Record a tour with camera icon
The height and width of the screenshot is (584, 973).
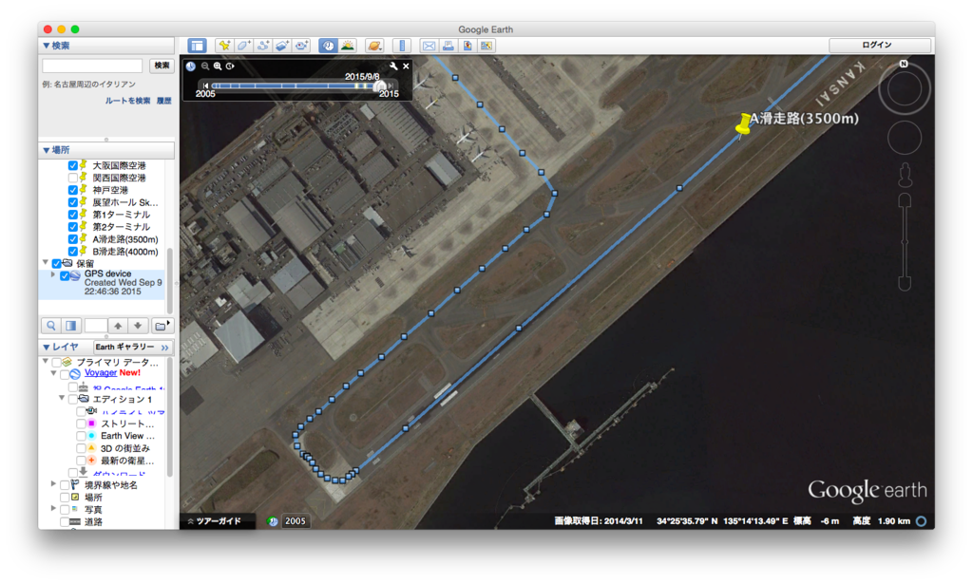click(301, 46)
